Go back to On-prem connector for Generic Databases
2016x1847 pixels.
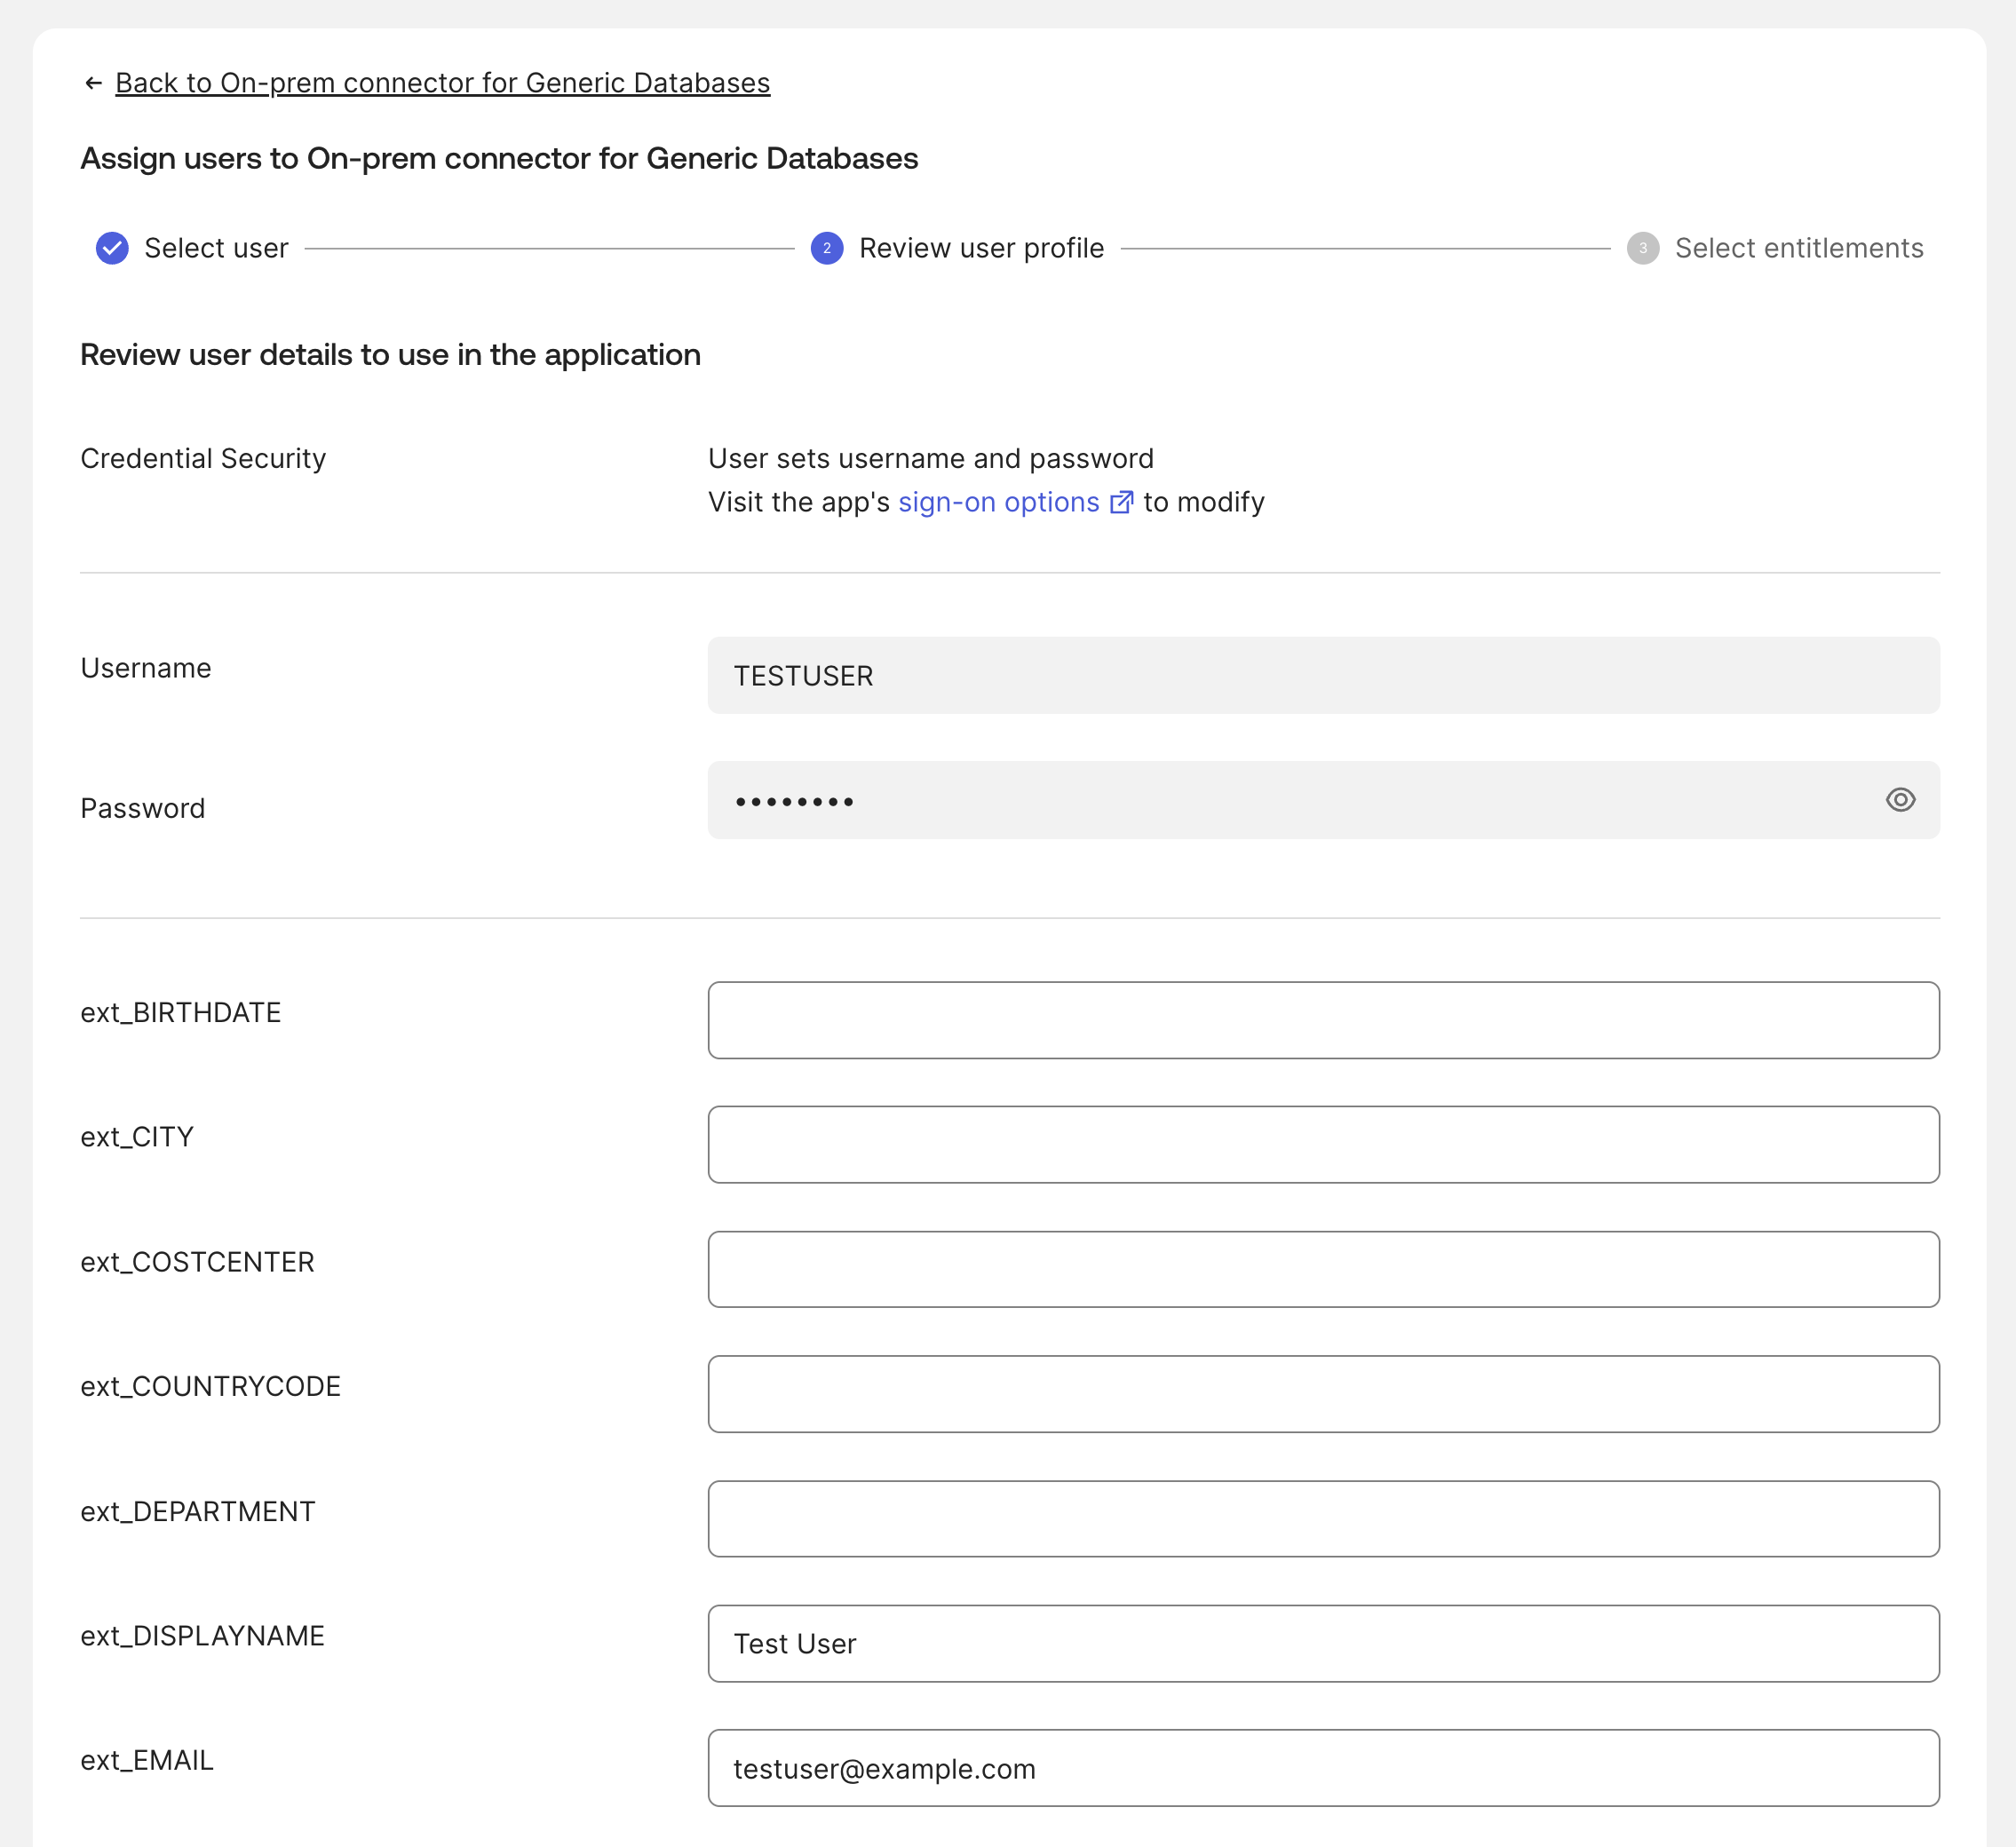pos(443,83)
